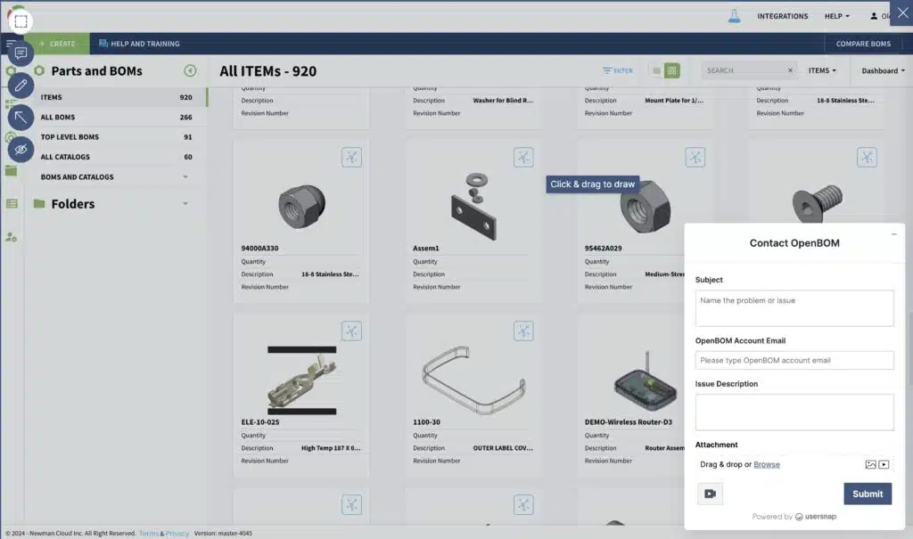Open graph view icon on 95462A029 card
The image size is (913, 539).
695,157
